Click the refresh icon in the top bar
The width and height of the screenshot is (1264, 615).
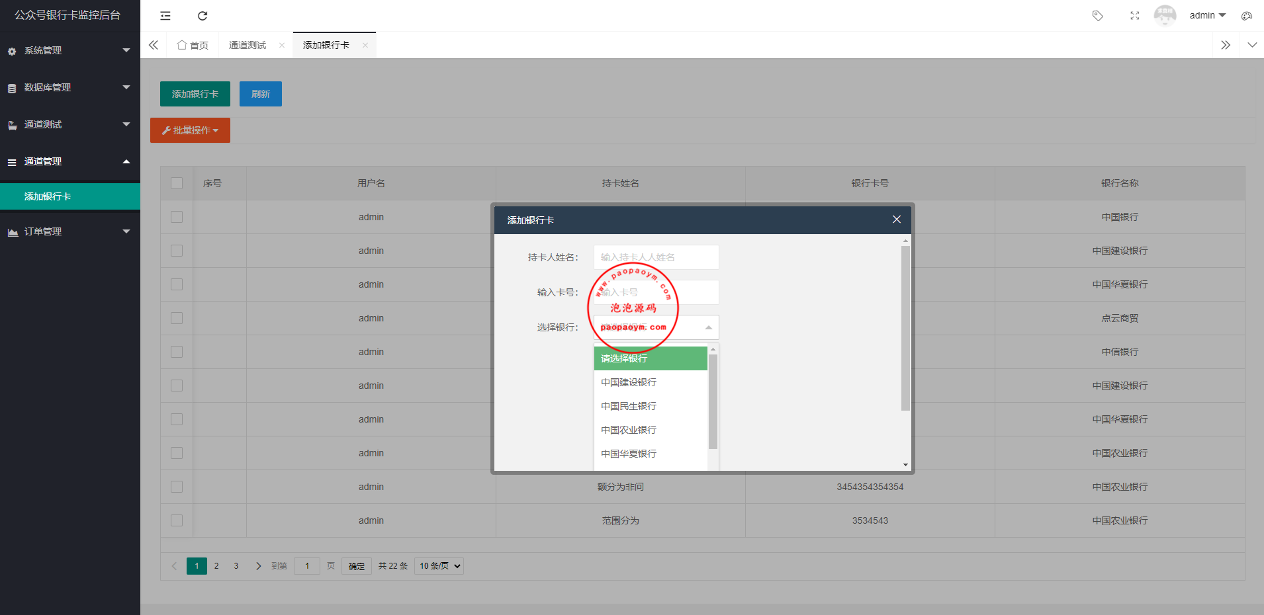(x=203, y=16)
